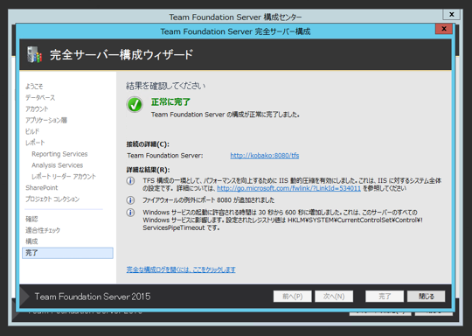This screenshot has height=336, width=472.
Task: Select 確認 step in the sidebar
Action: tap(31, 219)
